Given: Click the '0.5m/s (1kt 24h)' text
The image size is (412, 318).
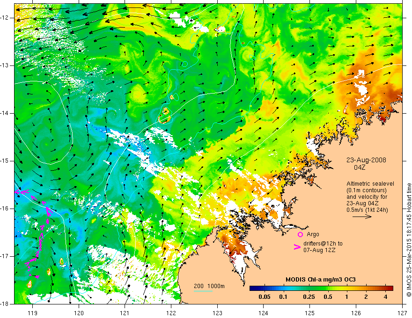Looking at the screenshot, I should (x=367, y=210).
